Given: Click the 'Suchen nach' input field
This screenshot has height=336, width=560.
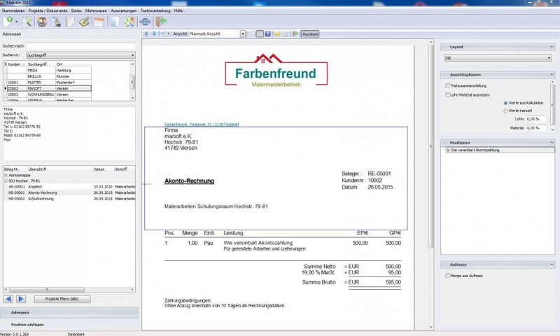Looking at the screenshot, I should click(x=80, y=45).
